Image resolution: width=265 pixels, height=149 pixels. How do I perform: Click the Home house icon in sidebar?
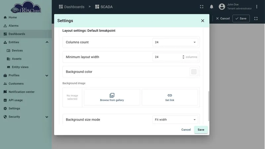pos(5,18)
